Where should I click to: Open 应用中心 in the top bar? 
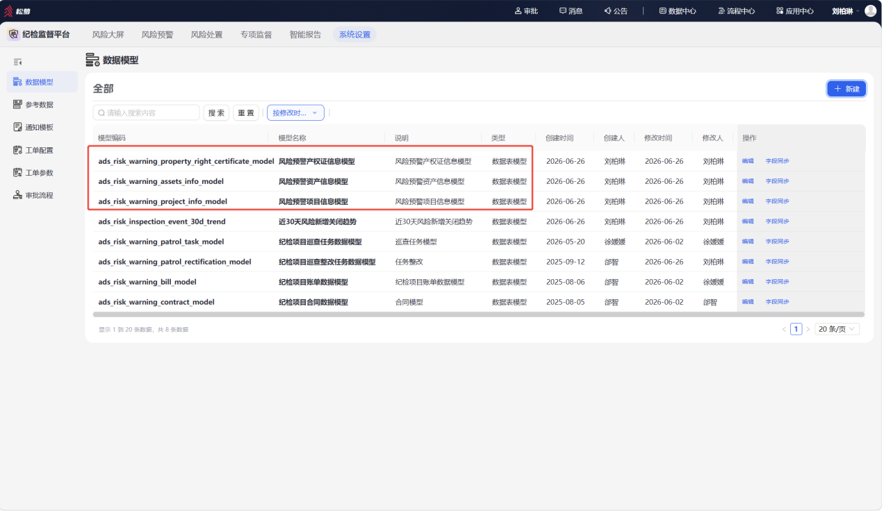pos(795,11)
